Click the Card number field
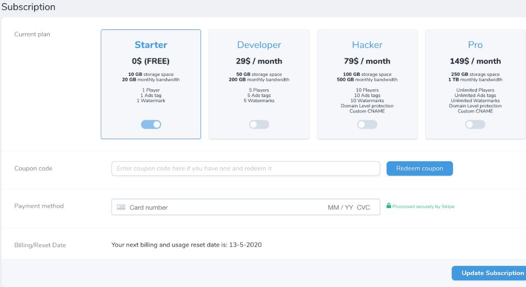 click(x=149, y=208)
